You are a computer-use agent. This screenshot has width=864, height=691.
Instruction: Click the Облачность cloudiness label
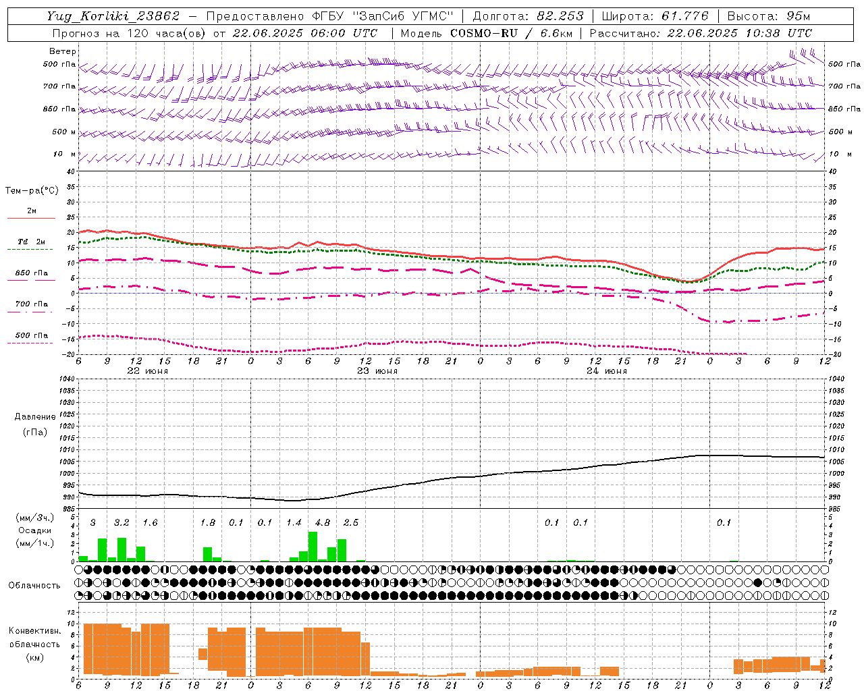click(x=34, y=586)
